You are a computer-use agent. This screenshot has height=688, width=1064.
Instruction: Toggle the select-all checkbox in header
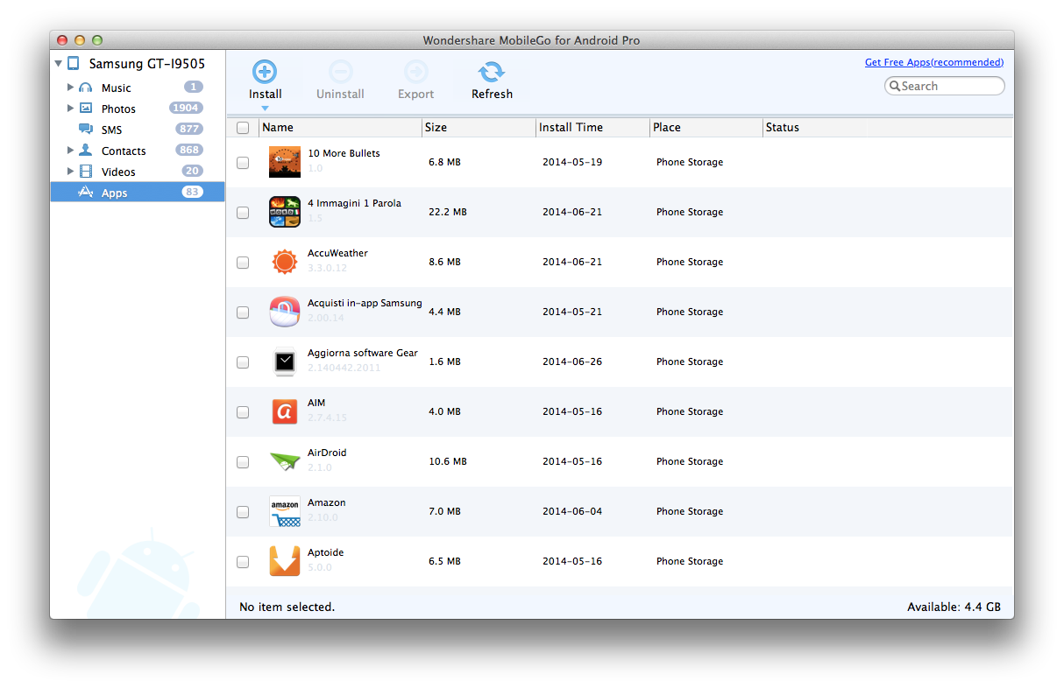(x=243, y=128)
